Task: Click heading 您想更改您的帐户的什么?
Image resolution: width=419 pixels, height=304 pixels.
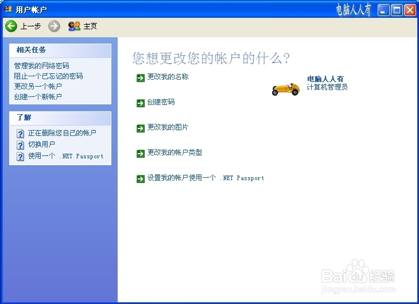Action: coord(211,58)
